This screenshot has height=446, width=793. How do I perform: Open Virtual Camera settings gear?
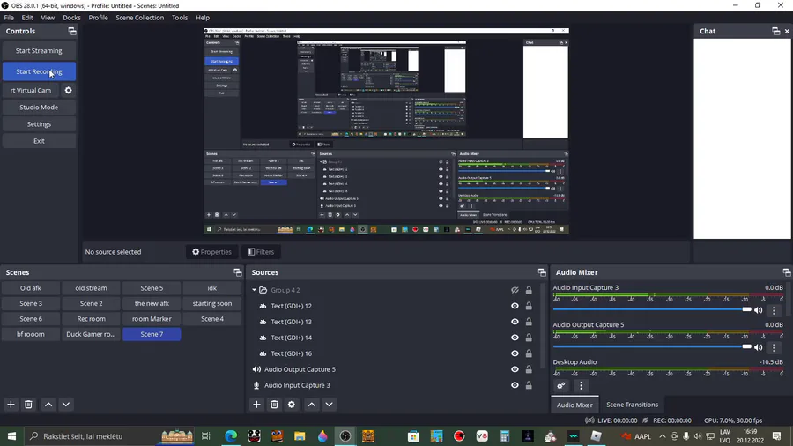(x=68, y=91)
